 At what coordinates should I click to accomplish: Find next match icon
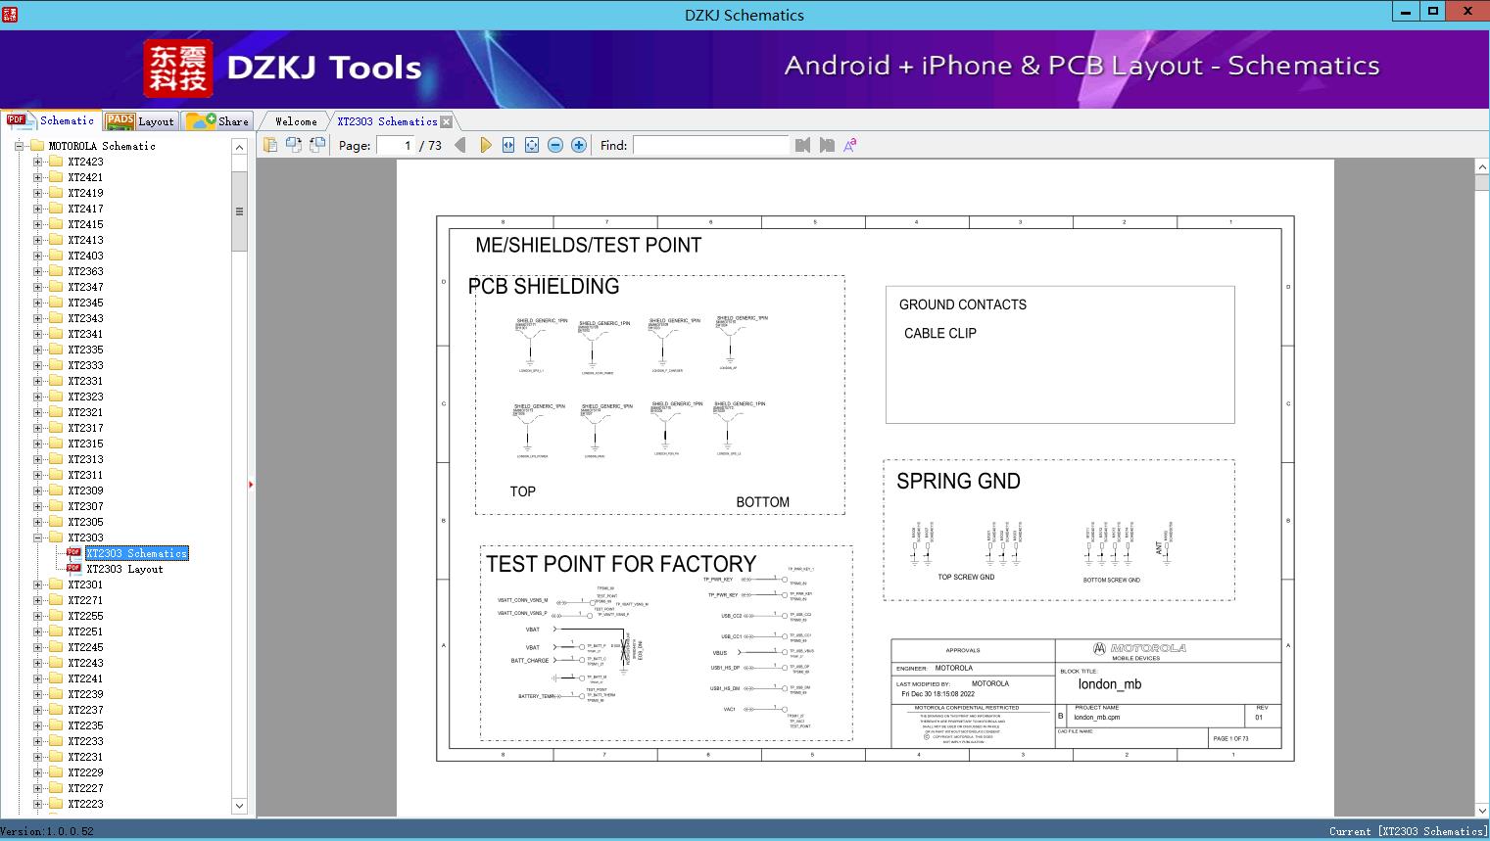(827, 145)
